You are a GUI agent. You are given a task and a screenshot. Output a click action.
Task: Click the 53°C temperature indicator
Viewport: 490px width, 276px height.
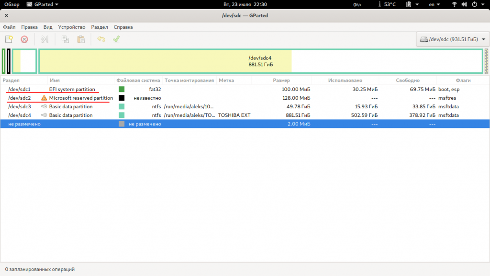[x=387, y=4]
